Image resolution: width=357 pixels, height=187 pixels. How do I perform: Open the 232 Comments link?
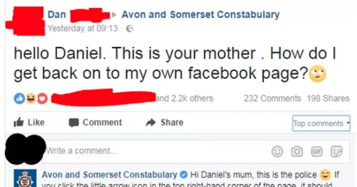[272, 99]
